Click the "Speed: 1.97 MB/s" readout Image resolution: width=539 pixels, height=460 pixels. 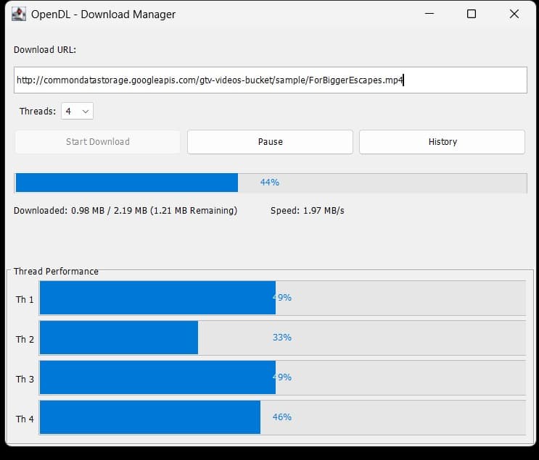pyautogui.click(x=308, y=210)
